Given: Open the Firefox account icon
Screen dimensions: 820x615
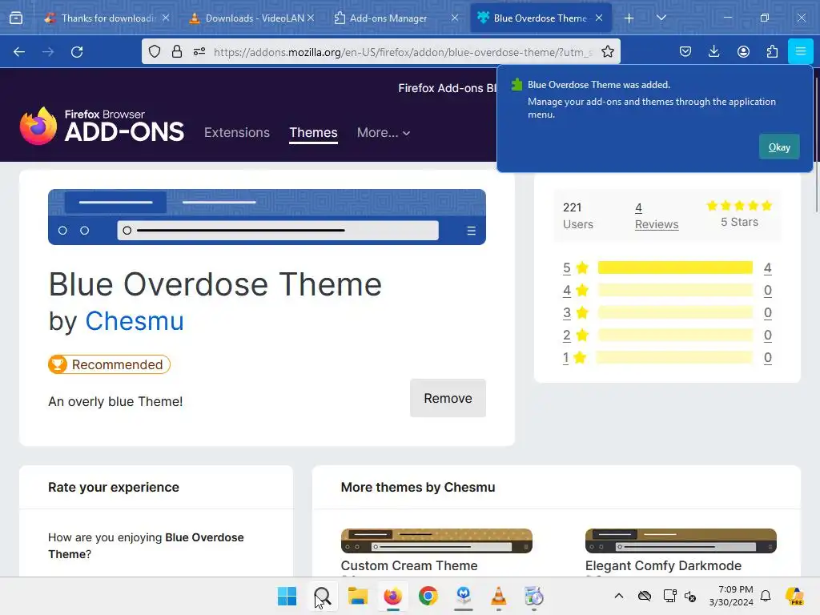Looking at the screenshot, I should pos(743,51).
